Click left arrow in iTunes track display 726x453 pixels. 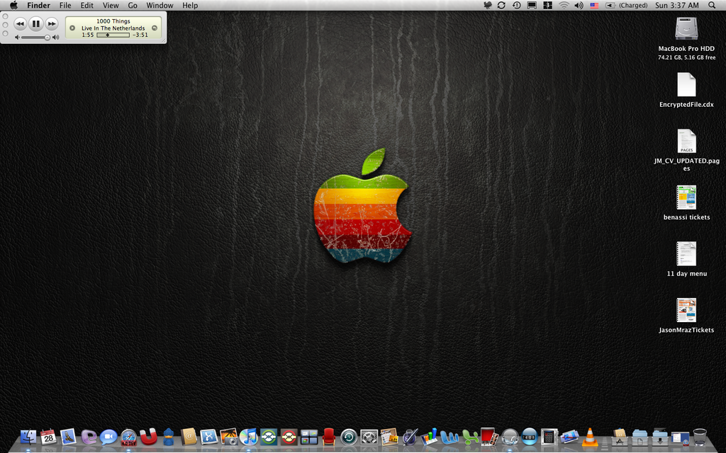(72, 28)
